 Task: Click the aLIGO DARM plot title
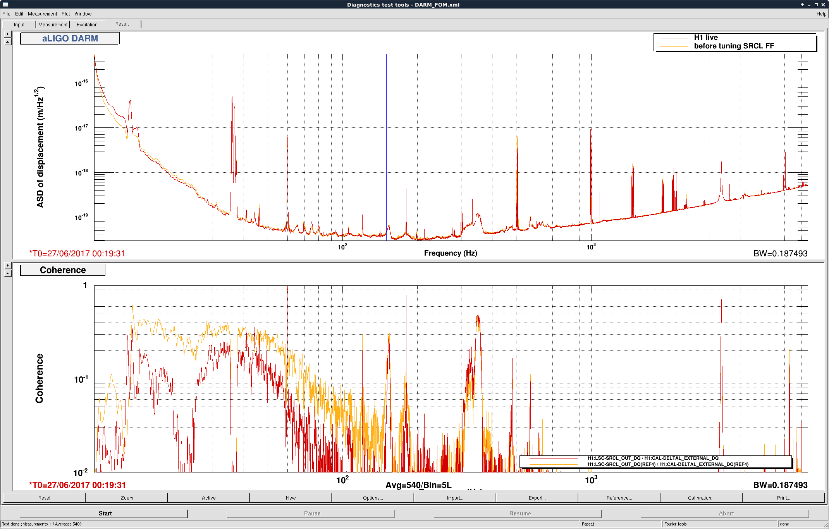pyautogui.click(x=70, y=38)
